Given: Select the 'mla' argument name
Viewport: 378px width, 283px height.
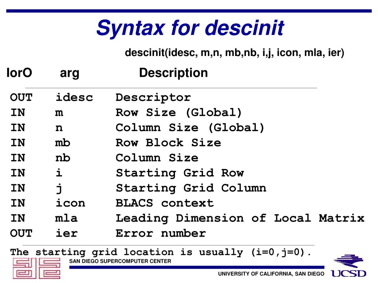Looking at the screenshot, I should pyautogui.click(x=66, y=218).
